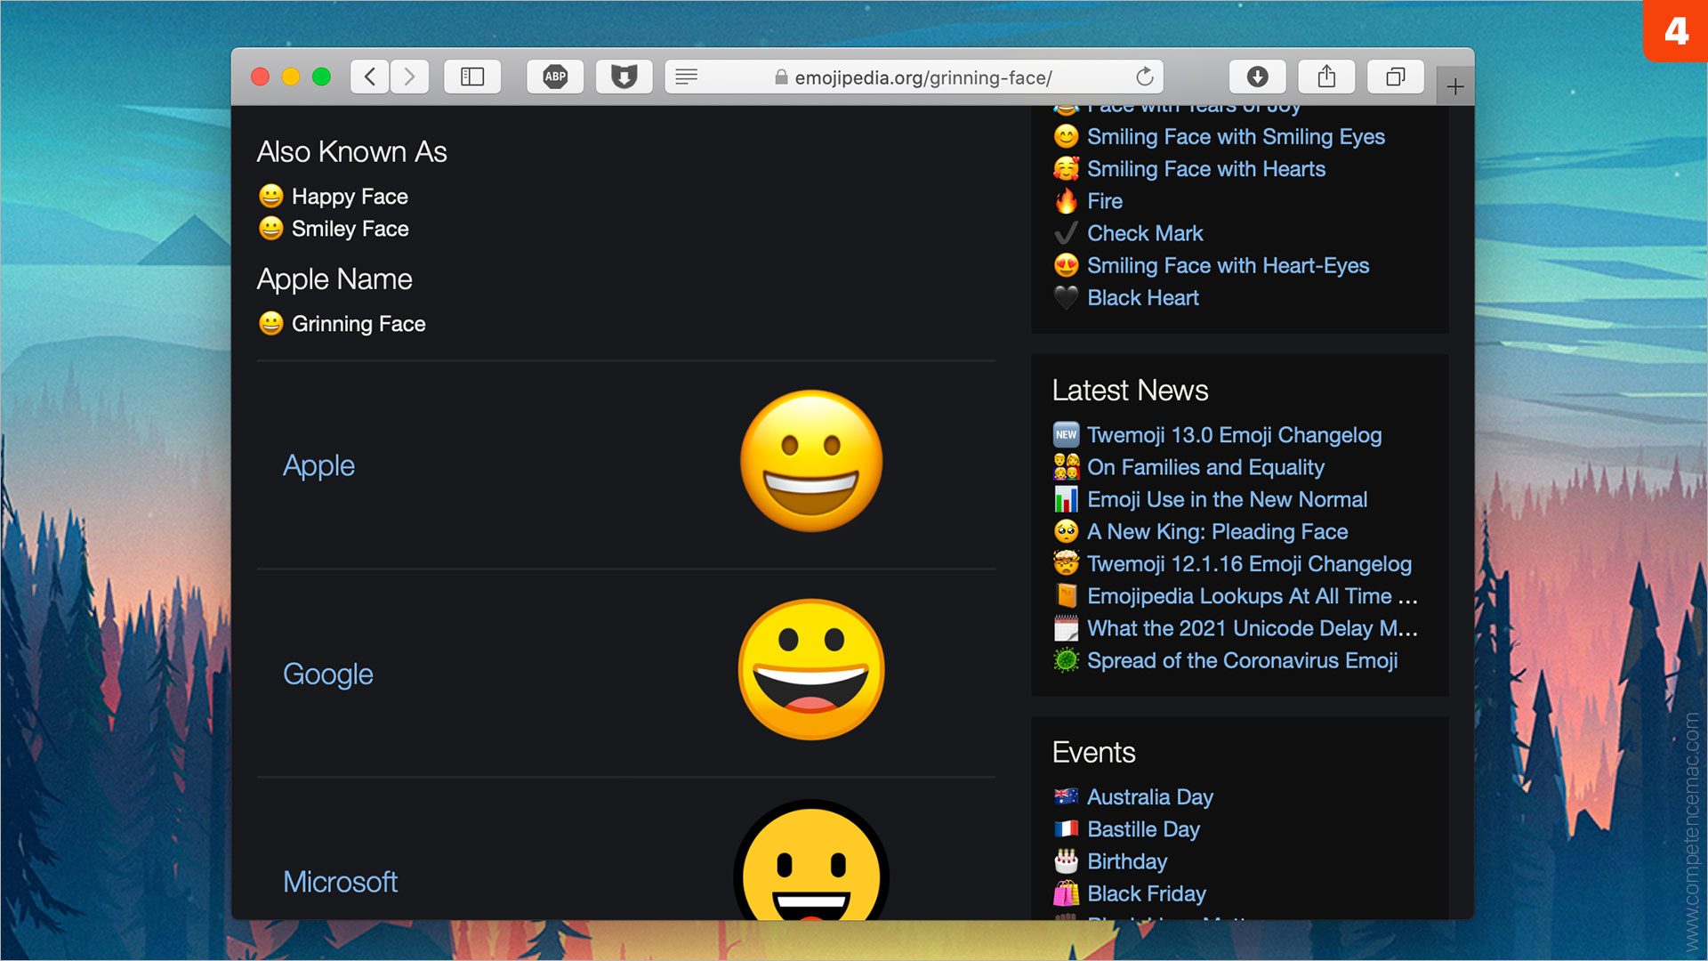
Task: Toggle Reader view icon in address bar
Action: point(686,77)
